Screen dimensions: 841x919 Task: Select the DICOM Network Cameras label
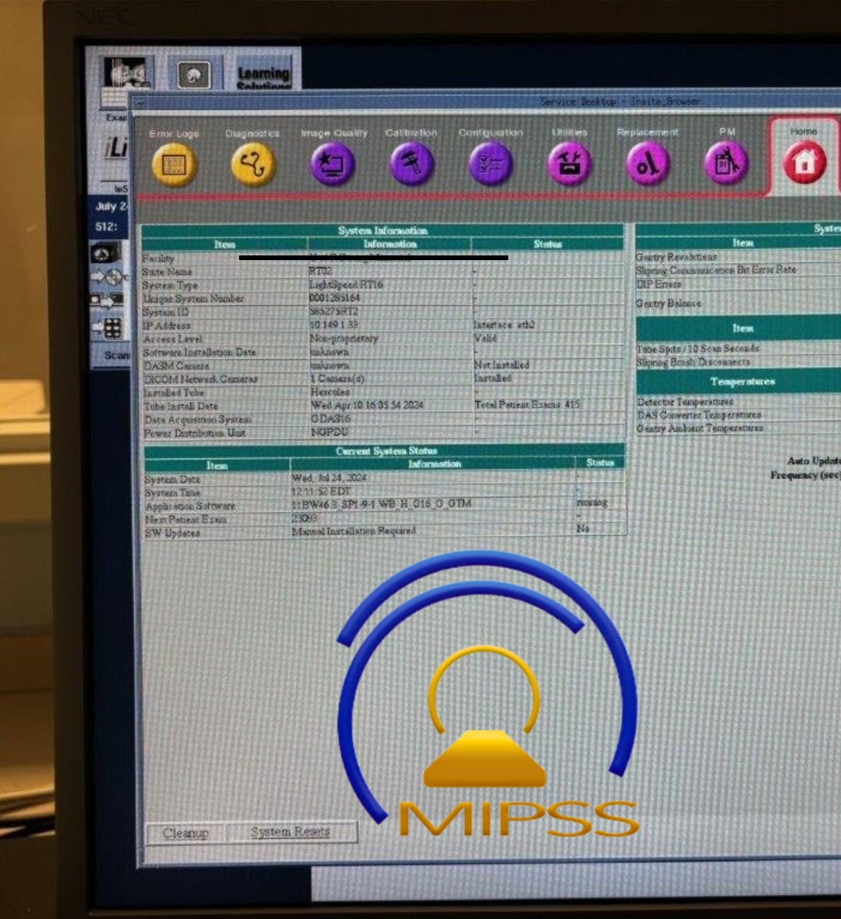pyautogui.click(x=201, y=379)
